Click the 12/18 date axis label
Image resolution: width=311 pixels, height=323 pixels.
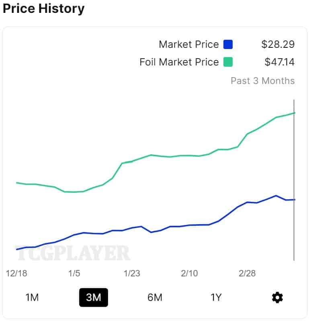[x=16, y=274]
